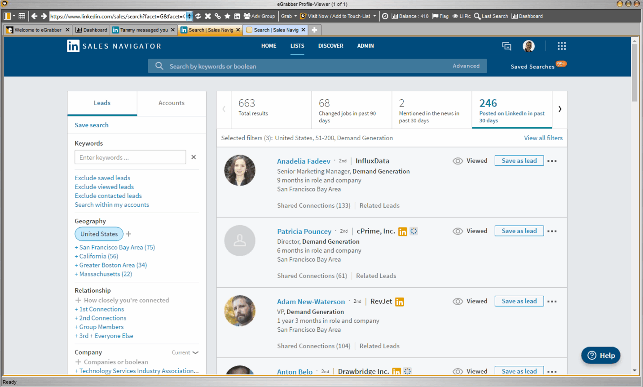Click spinner icon beside cPrime, Inc.
This screenshot has height=387, width=643.
pos(414,231)
